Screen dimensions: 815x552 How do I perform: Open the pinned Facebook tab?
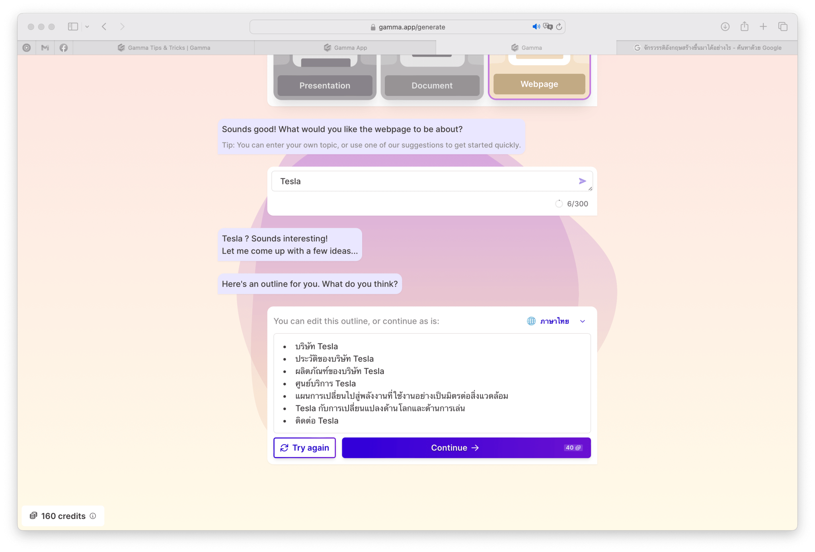64,48
